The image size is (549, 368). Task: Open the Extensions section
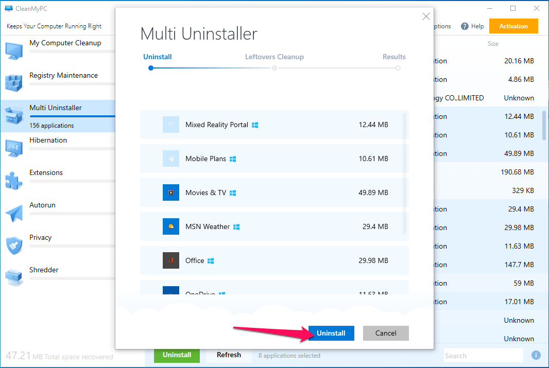point(46,172)
